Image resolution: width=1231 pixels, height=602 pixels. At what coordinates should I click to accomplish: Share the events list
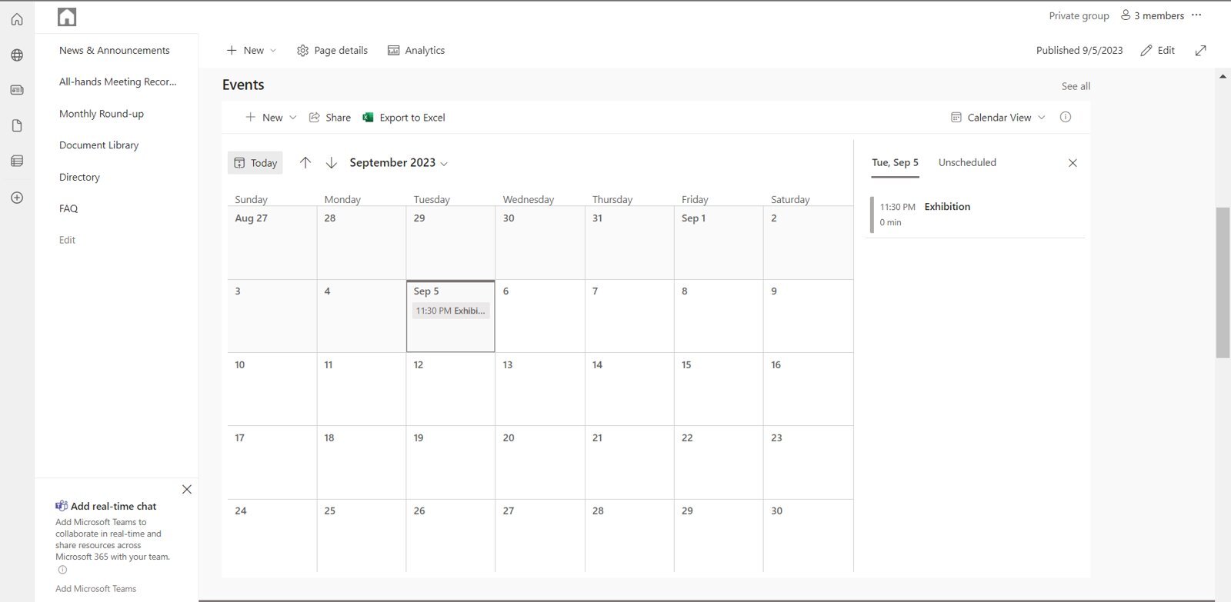coord(330,118)
